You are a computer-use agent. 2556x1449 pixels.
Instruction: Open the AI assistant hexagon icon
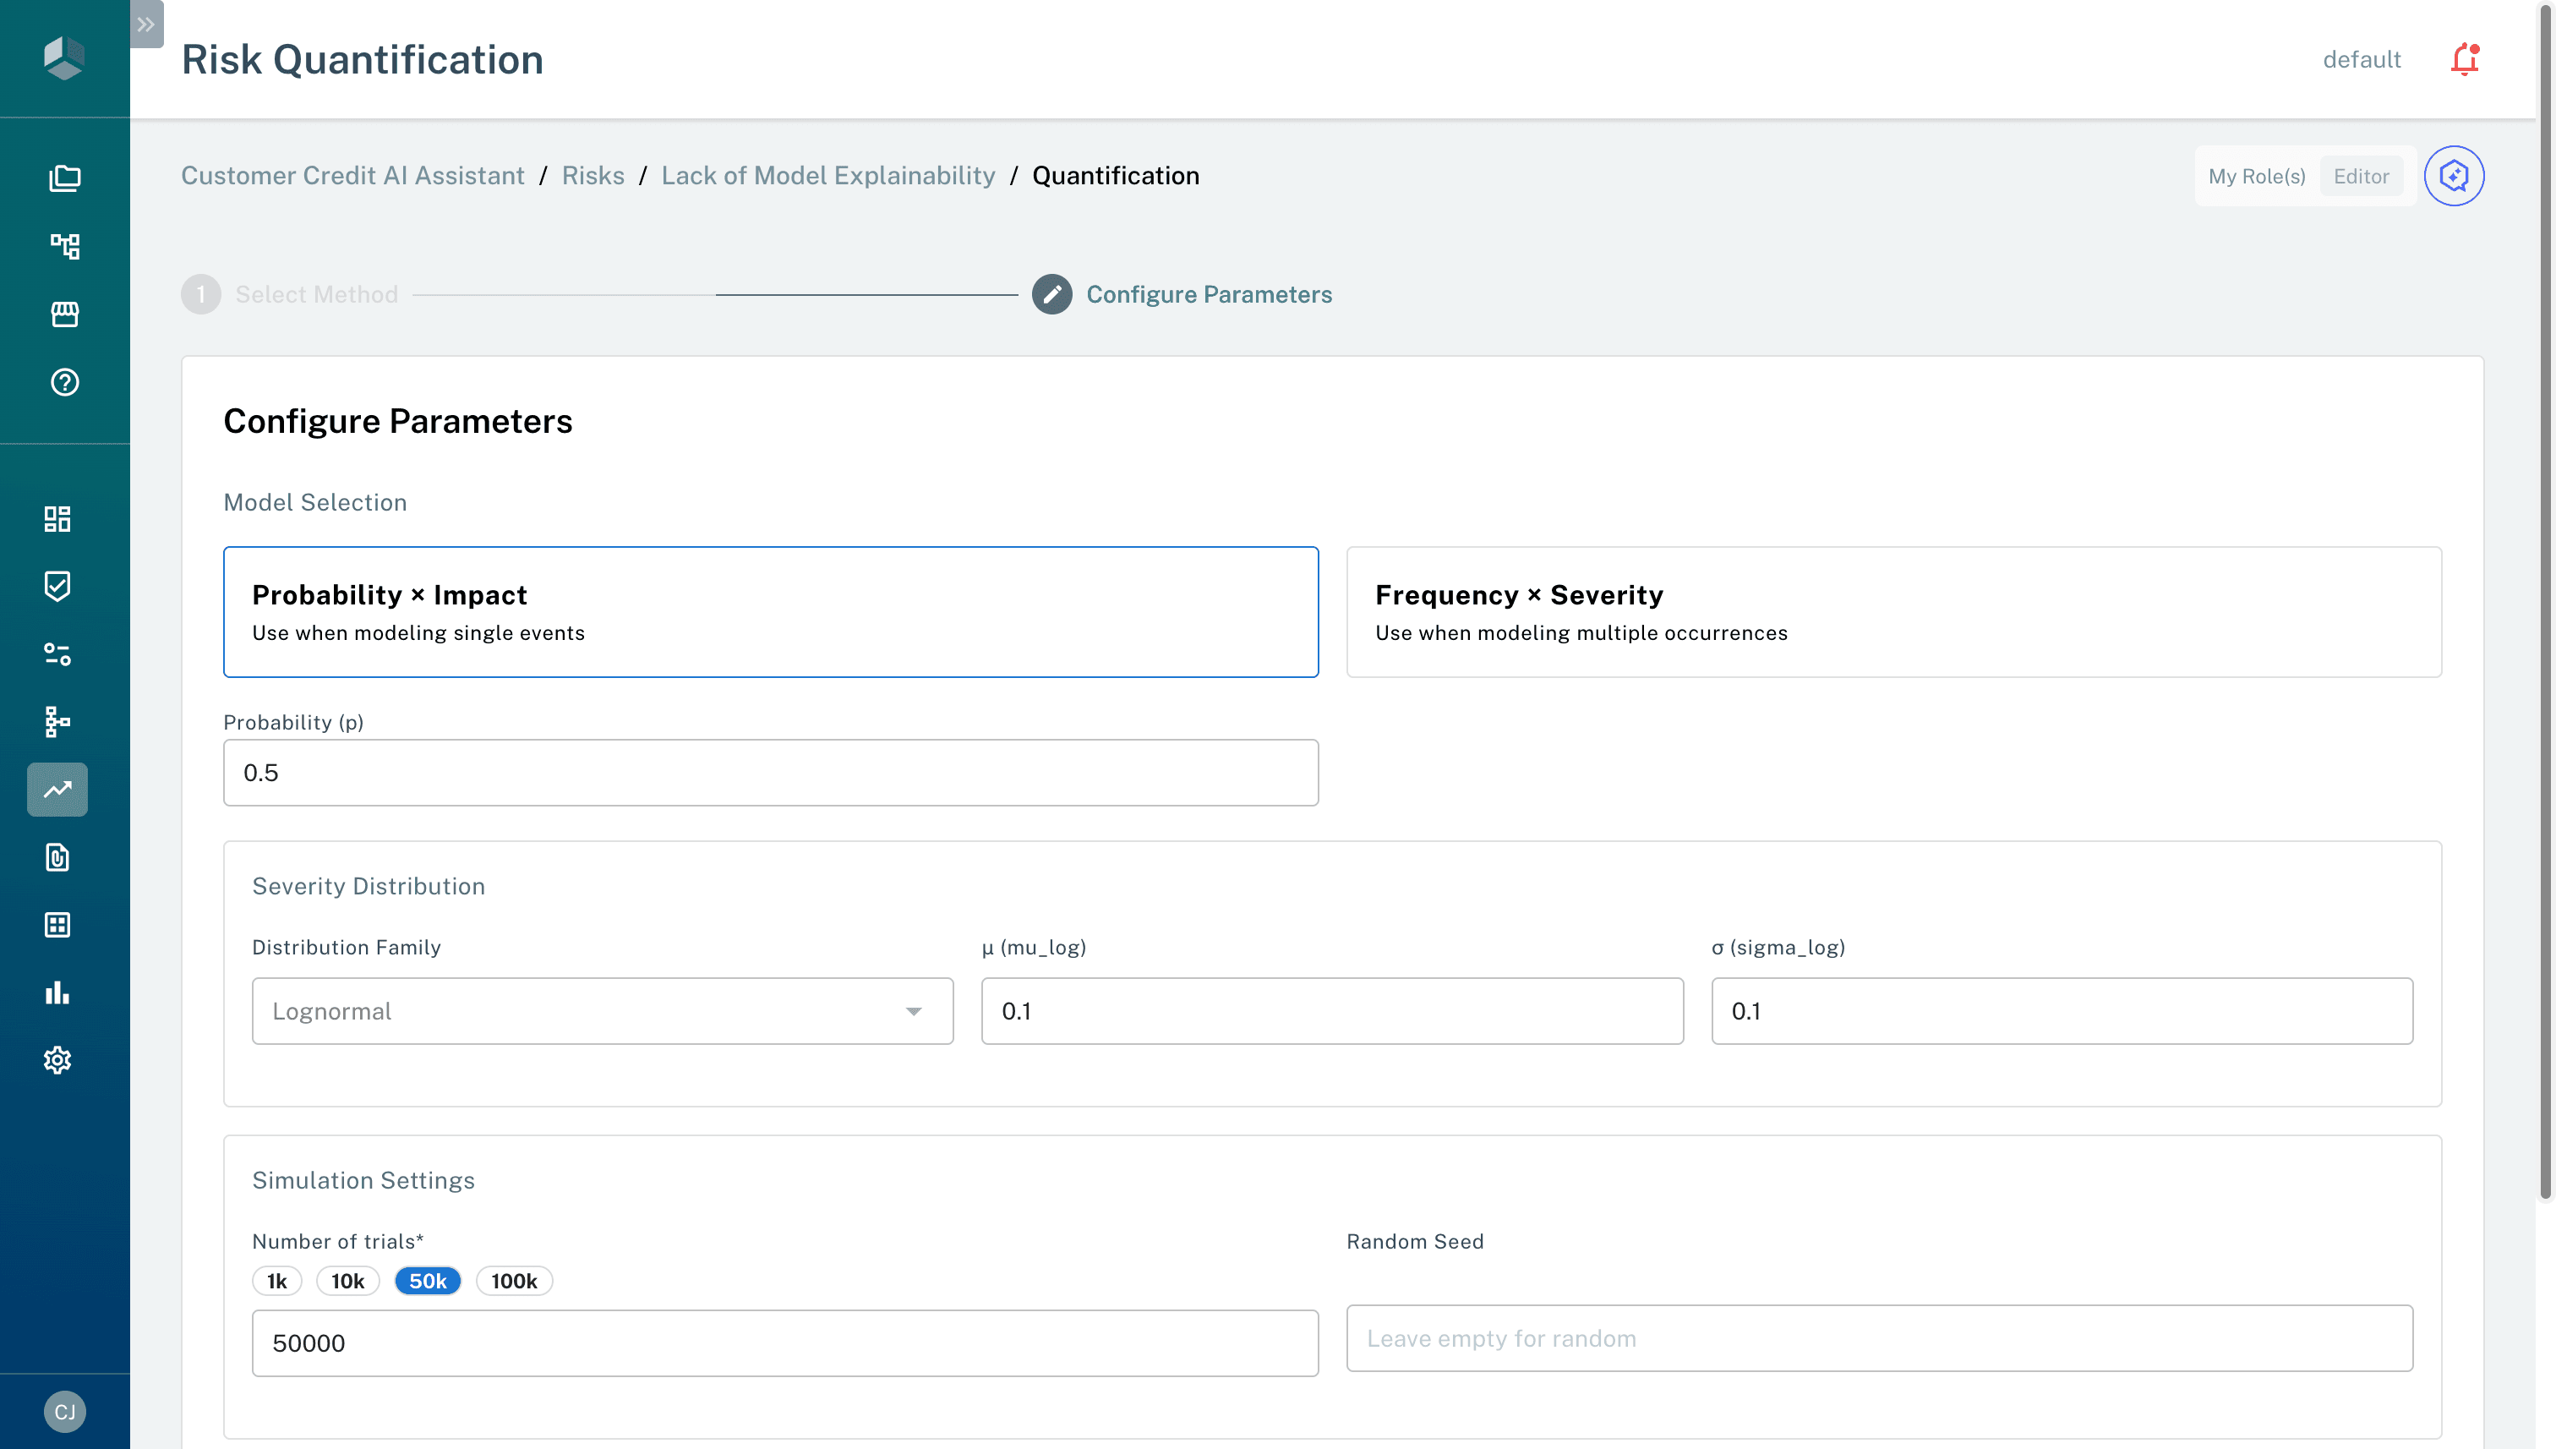[2454, 176]
